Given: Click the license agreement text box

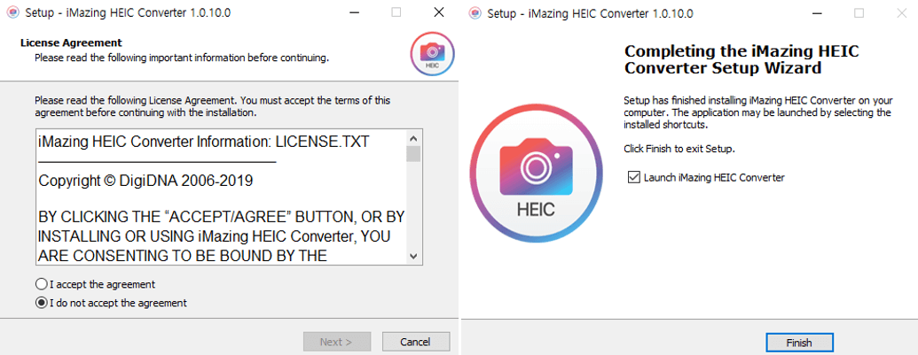Looking at the screenshot, I should (x=229, y=197).
